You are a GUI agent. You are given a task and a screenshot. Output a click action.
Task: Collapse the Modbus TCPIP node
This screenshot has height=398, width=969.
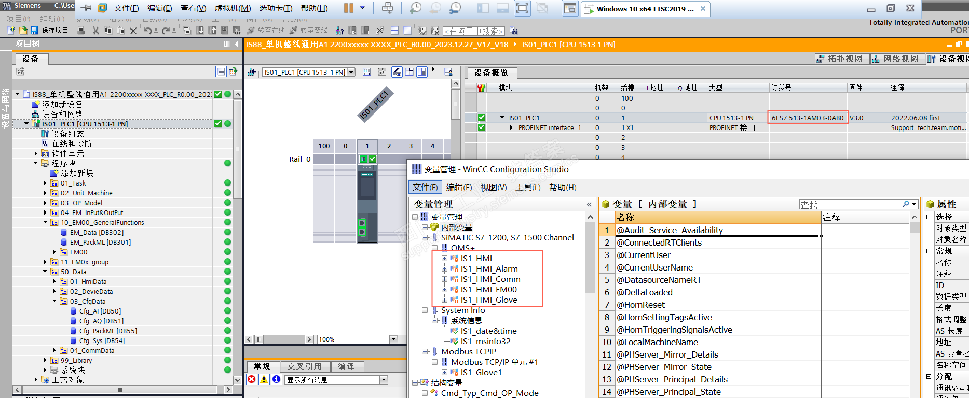coord(425,351)
